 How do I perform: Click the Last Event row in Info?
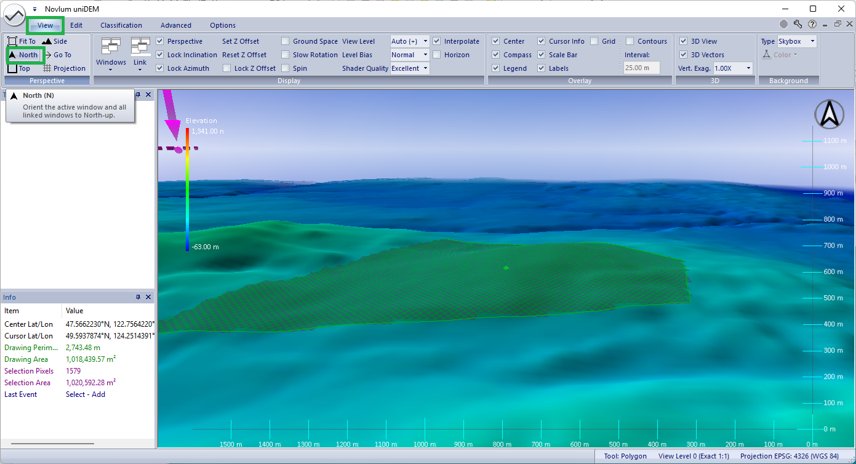click(78, 394)
